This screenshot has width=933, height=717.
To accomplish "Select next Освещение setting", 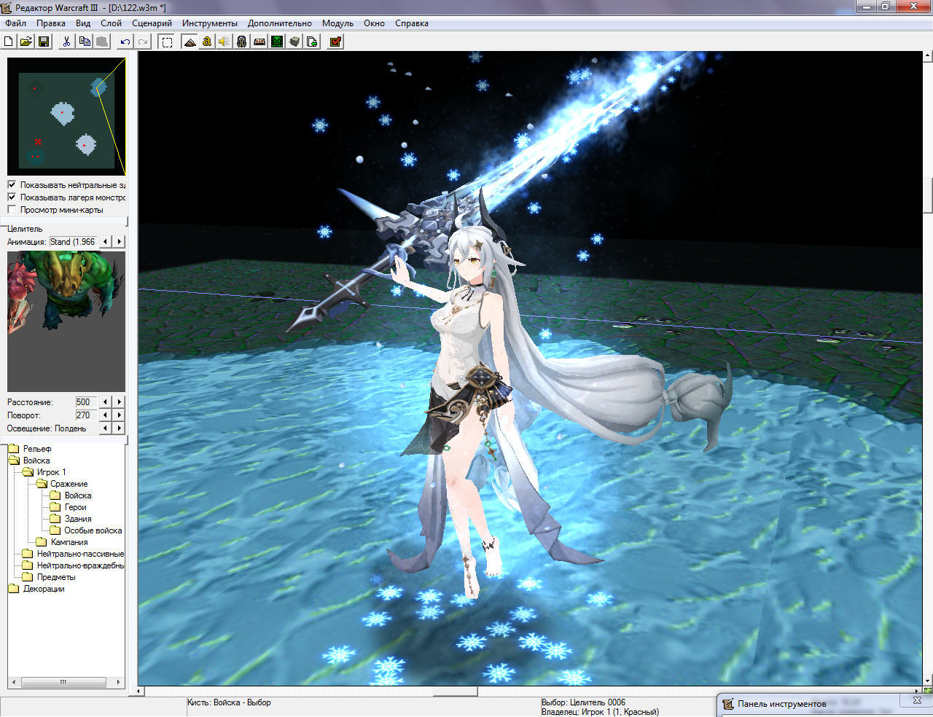I will (120, 428).
